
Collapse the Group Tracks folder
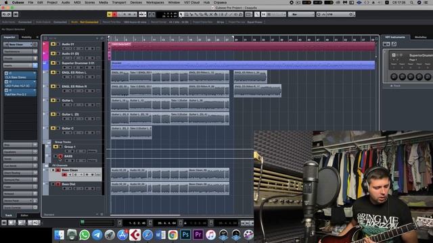49,142
